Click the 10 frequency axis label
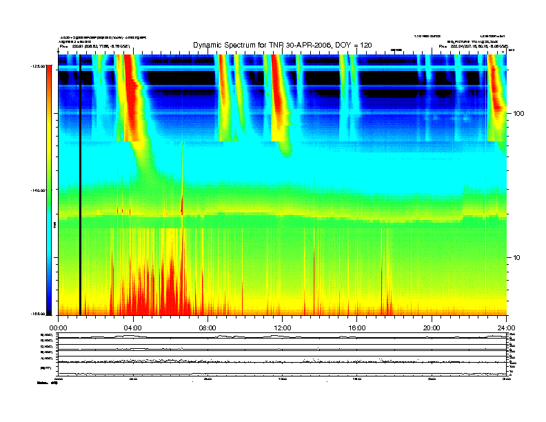The image size is (546, 422). click(517, 258)
